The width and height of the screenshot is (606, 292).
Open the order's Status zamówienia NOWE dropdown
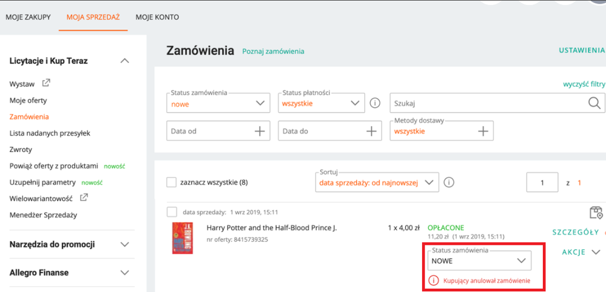click(x=479, y=260)
